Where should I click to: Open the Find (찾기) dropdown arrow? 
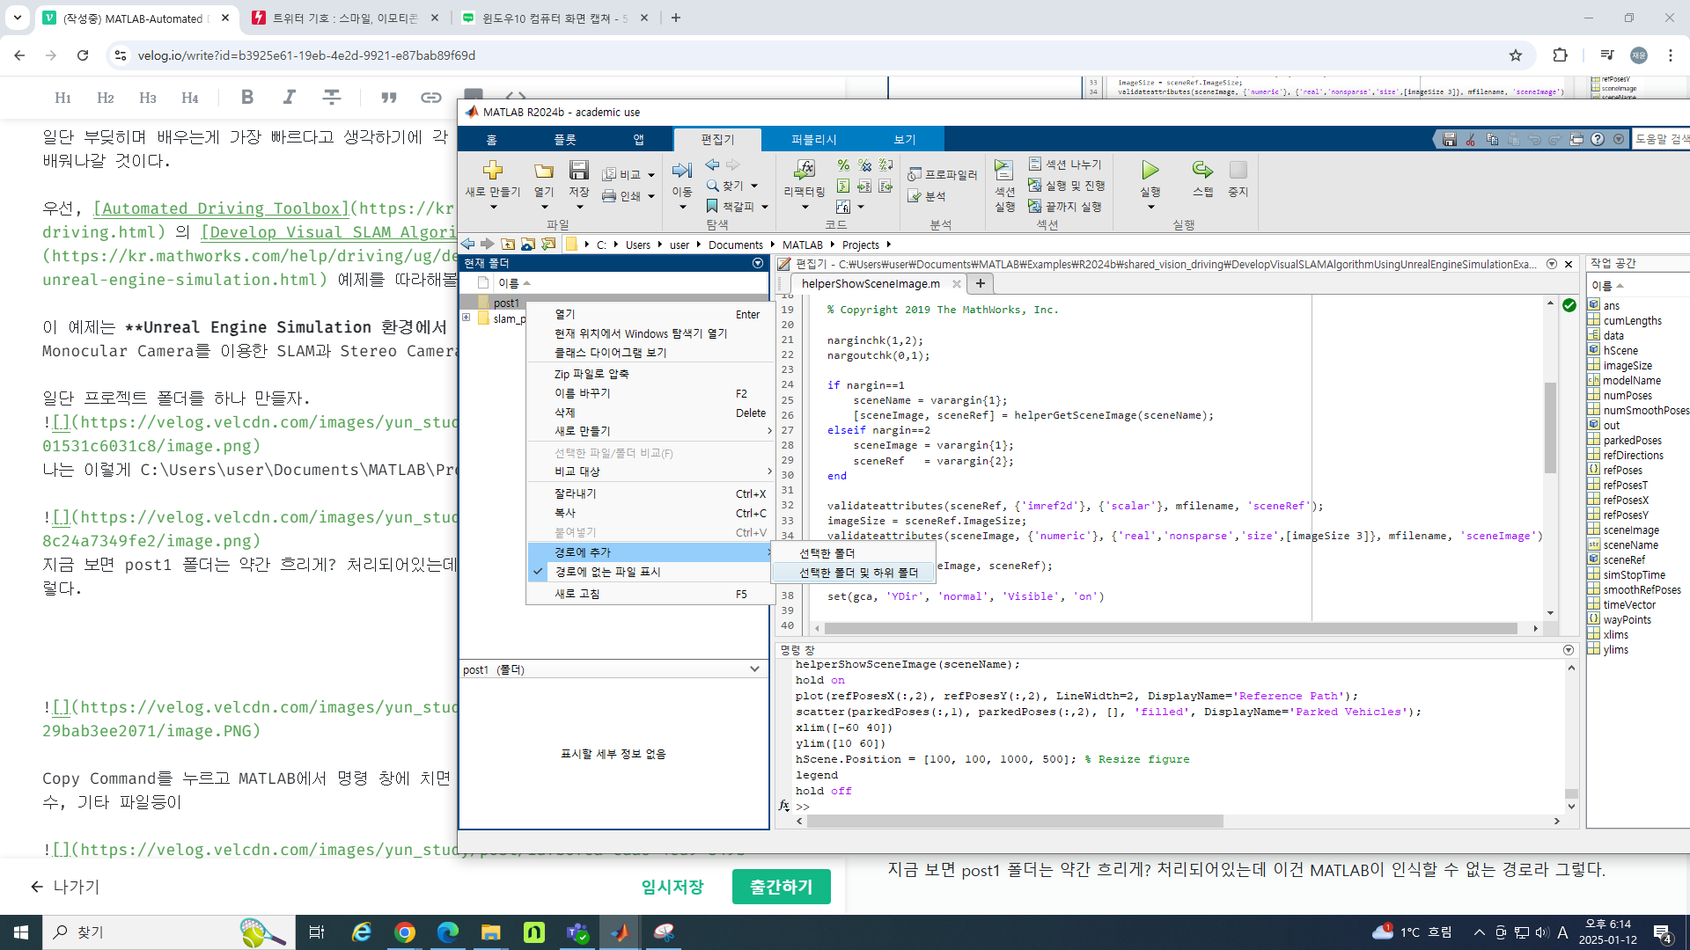pyautogui.click(x=754, y=186)
